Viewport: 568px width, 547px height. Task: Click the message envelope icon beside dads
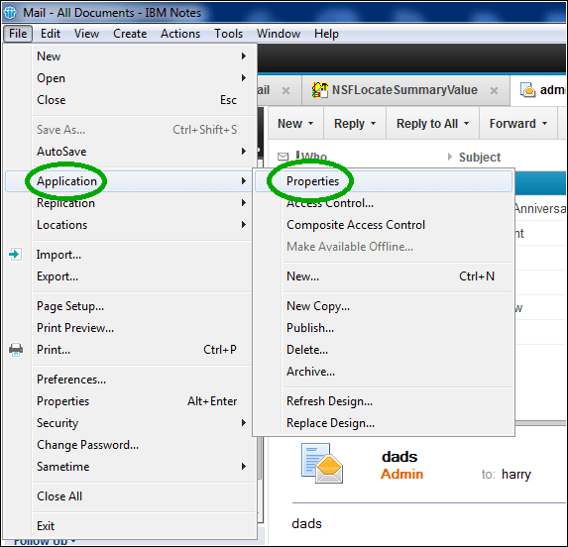322,463
